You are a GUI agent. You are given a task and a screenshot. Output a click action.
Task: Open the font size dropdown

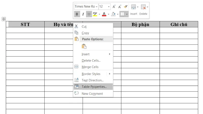pos(109,7)
